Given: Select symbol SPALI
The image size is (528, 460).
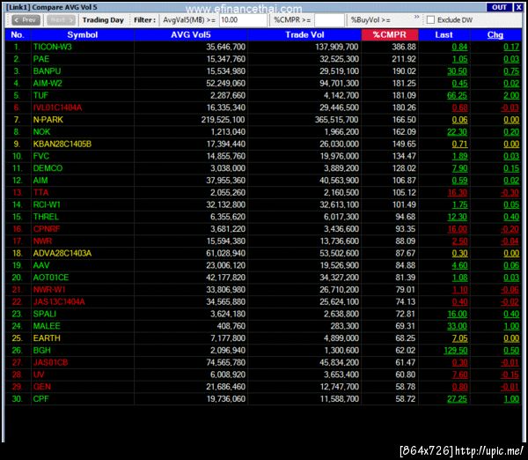Looking at the screenshot, I should click(x=45, y=314).
